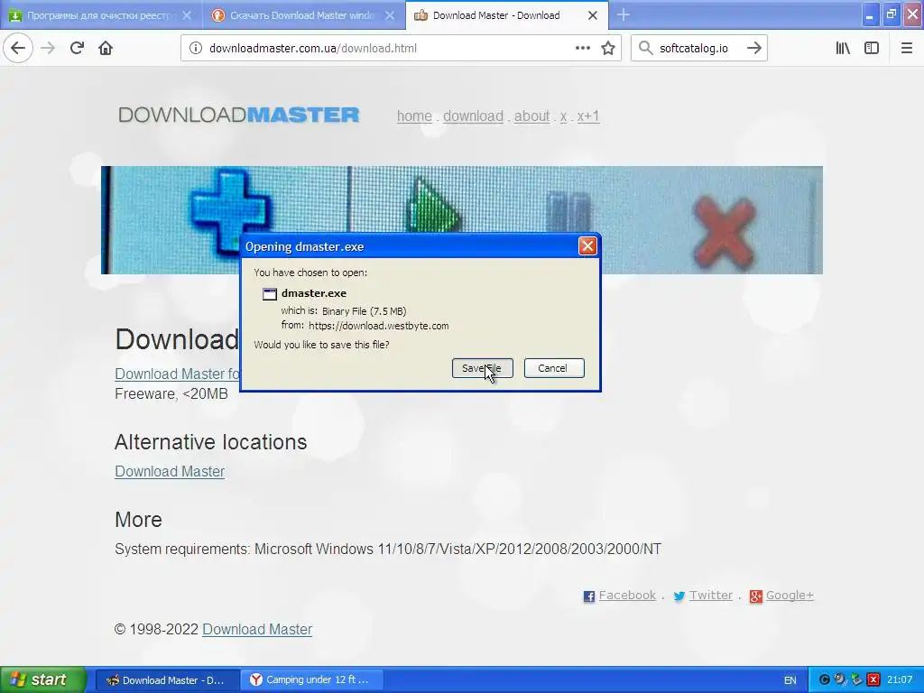Close the Программы для очистки tab

186,15
